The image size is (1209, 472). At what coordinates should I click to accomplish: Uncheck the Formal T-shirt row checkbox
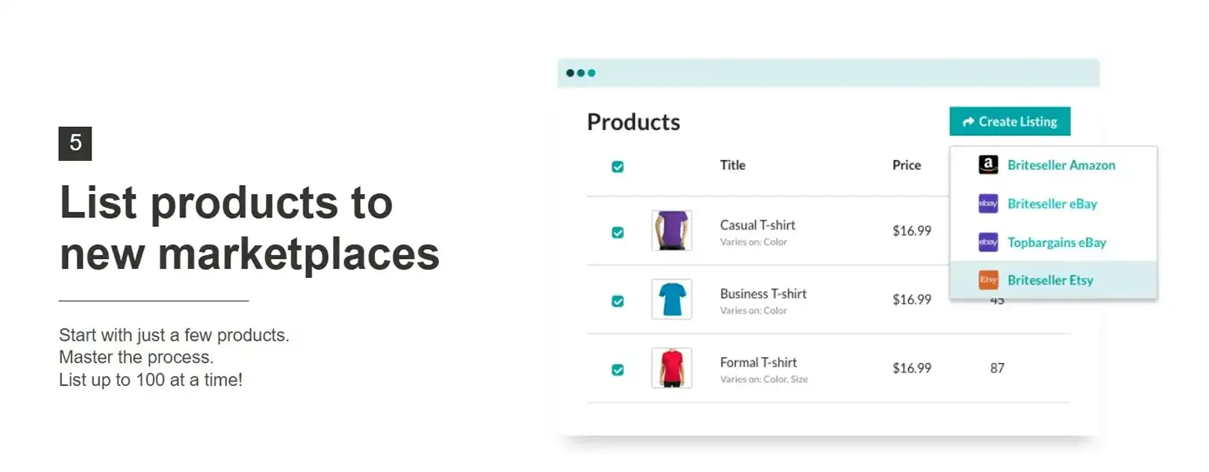pos(617,369)
